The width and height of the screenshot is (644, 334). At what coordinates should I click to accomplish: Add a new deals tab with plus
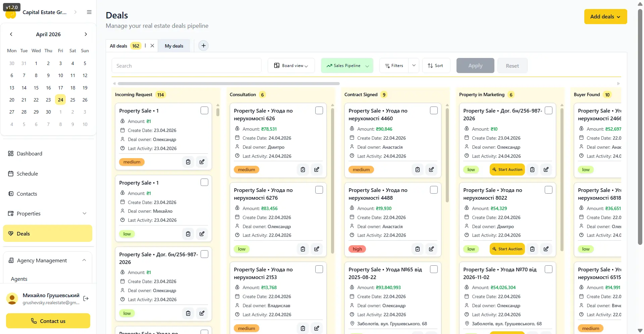pyautogui.click(x=204, y=46)
